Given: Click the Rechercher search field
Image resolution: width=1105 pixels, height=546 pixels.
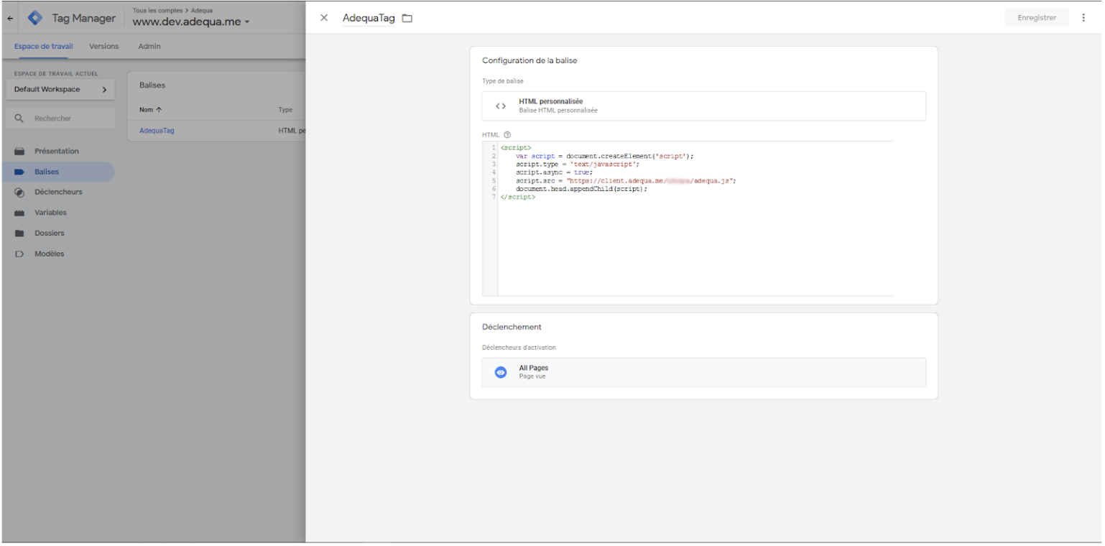Looking at the screenshot, I should click(60, 118).
